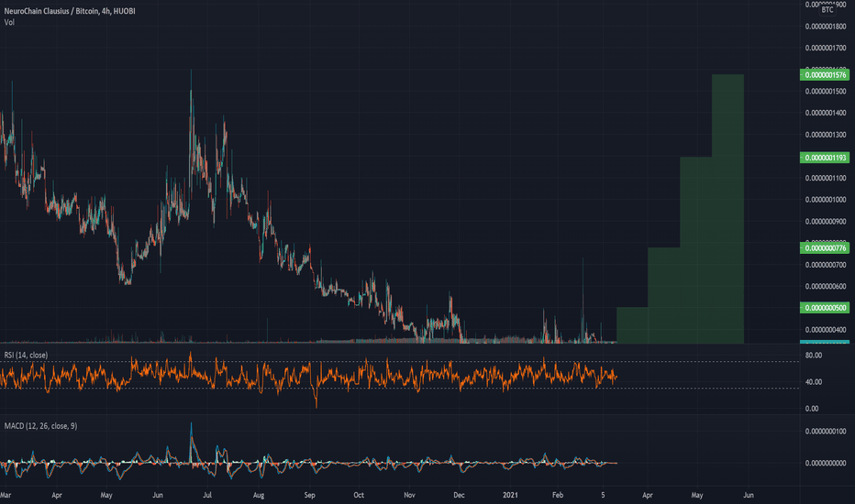Click the 0.0000001100 price axis value
This screenshot has width=855, height=504.
826,178
